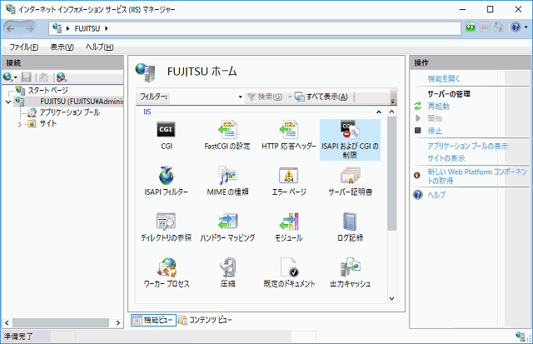Screen dimensions: 533x344
Task: Click connections pane scroll right arrow
Action: pos(118,322)
